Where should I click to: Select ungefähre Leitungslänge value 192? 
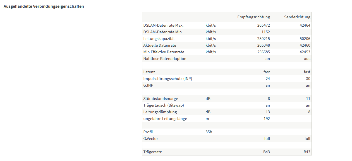click(267, 119)
